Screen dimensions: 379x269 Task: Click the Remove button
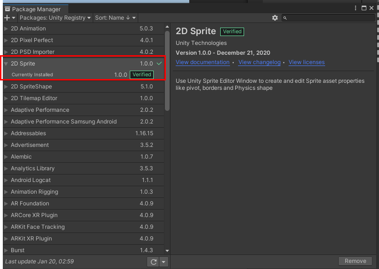click(x=355, y=261)
